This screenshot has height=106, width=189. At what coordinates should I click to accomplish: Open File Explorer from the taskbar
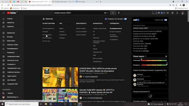pos(46,104)
